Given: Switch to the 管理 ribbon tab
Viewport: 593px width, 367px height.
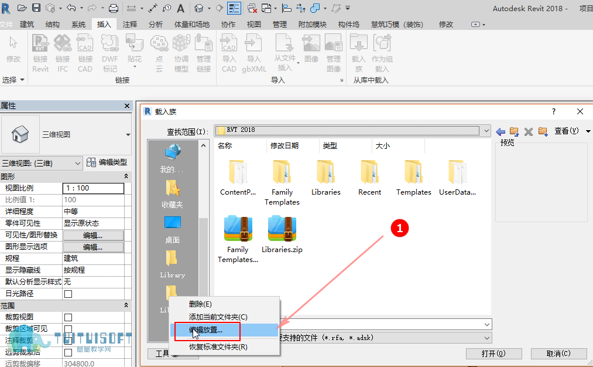Looking at the screenshot, I should point(279,24).
